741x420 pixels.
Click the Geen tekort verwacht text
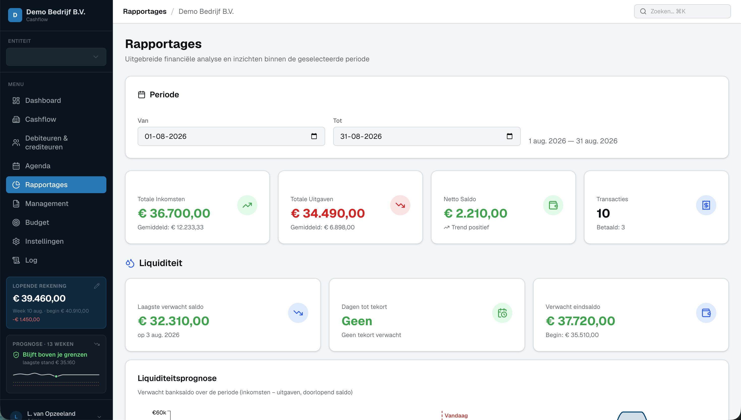point(371,335)
